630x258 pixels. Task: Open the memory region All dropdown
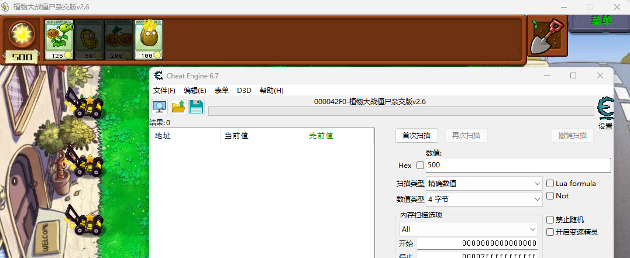pyautogui.click(x=469, y=229)
